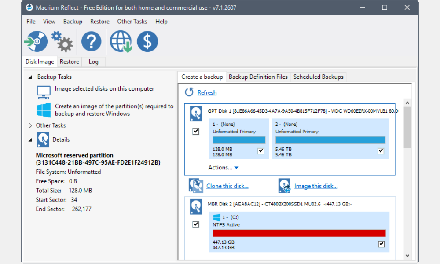Select the 2 - (None) Unformatted Primary partition
The height and width of the screenshot is (264, 440).
click(x=330, y=139)
